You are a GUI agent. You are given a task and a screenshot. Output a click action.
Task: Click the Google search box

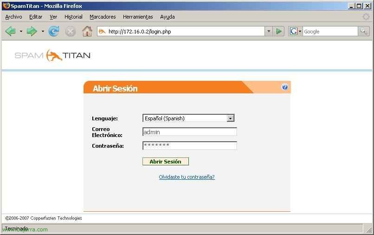click(330, 31)
